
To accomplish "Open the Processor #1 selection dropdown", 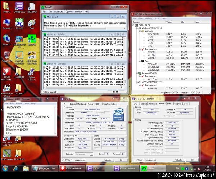I will click(x=84, y=154).
